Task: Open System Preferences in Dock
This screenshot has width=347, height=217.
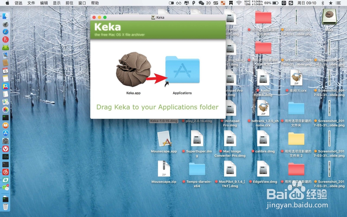Action: click(x=6, y=141)
